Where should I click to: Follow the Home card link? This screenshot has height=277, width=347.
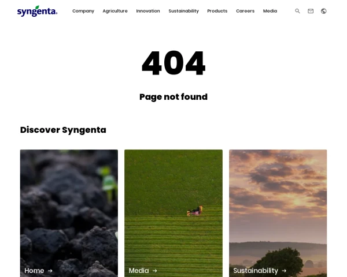click(x=34, y=271)
